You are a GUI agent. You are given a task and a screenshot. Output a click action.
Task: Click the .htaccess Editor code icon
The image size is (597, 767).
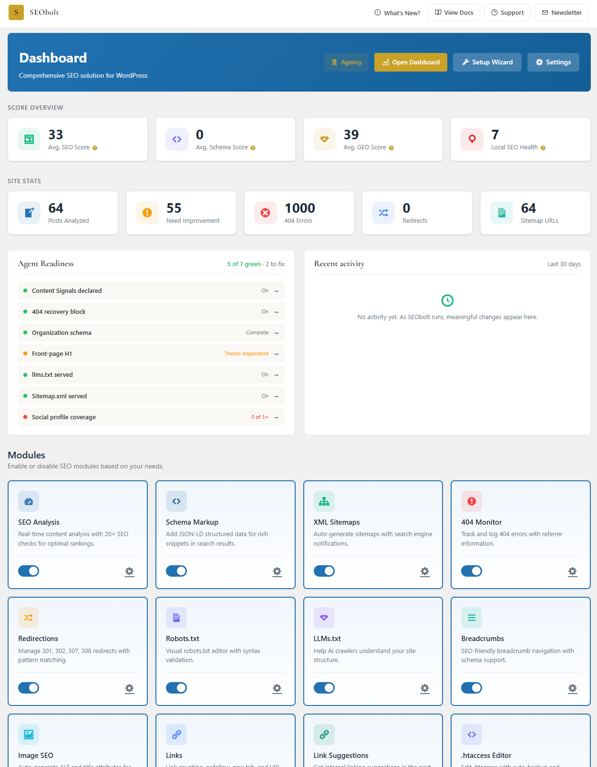(472, 735)
